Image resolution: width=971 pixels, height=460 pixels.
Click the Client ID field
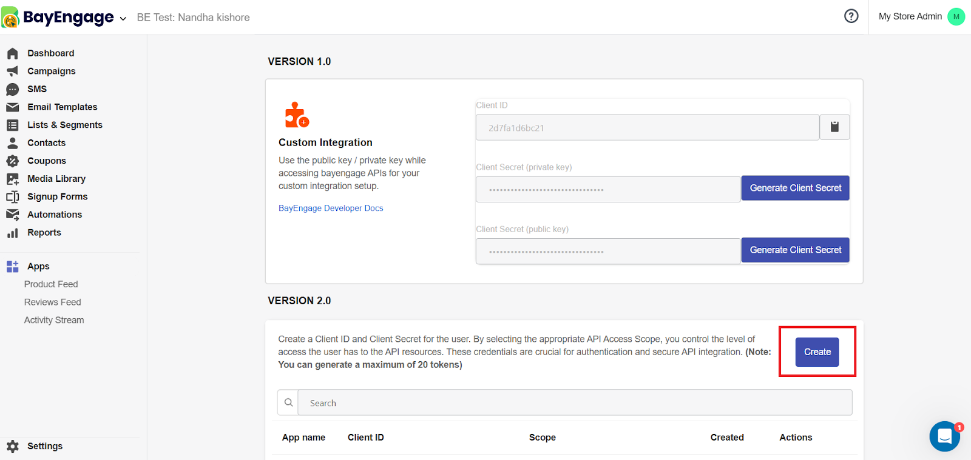[648, 127]
